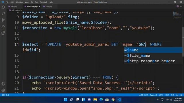Open errors and warnings indicator in status bar
The height and width of the screenshot is (103, 184).
[5, 95]
